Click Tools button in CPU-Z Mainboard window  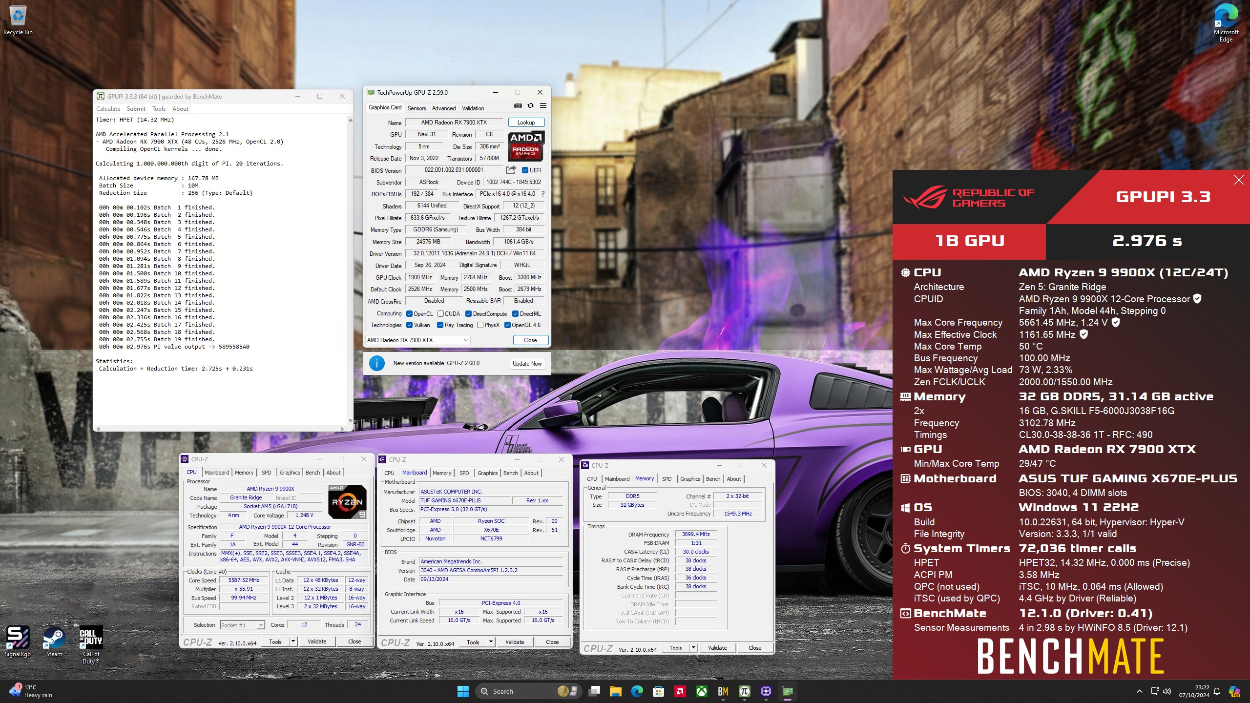(473, 642)
